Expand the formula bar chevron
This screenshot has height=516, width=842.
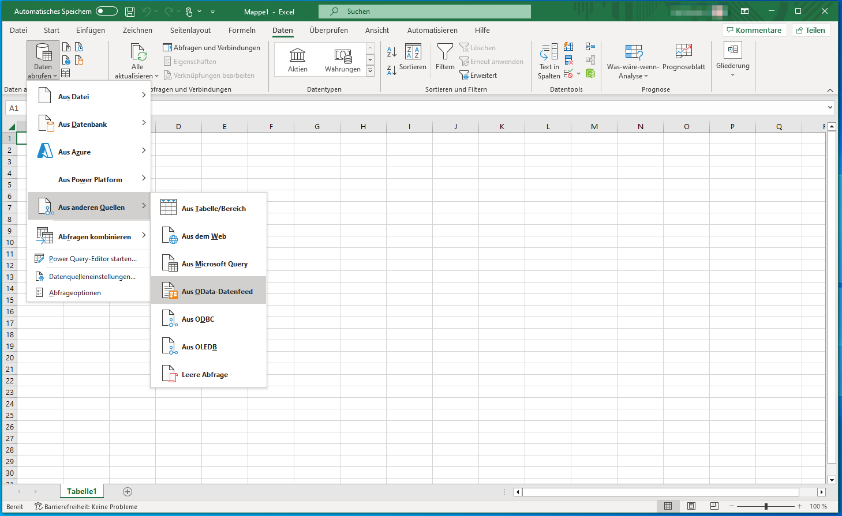pos(830,108)
